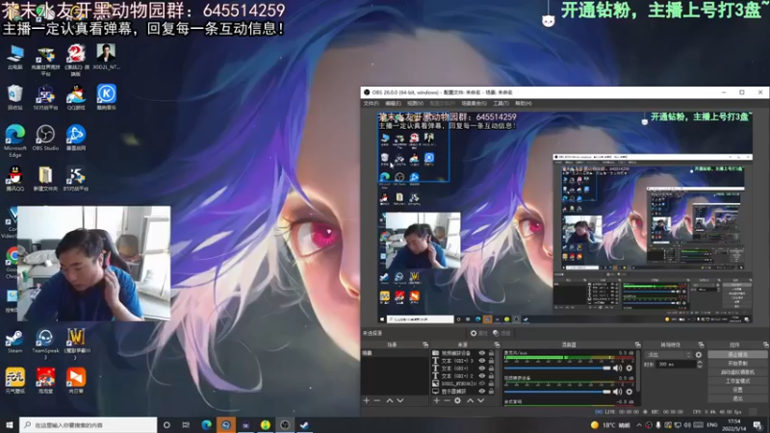Open the View menu in OBS
This screenshot has width=770, height=433.
tap(415, 104)
